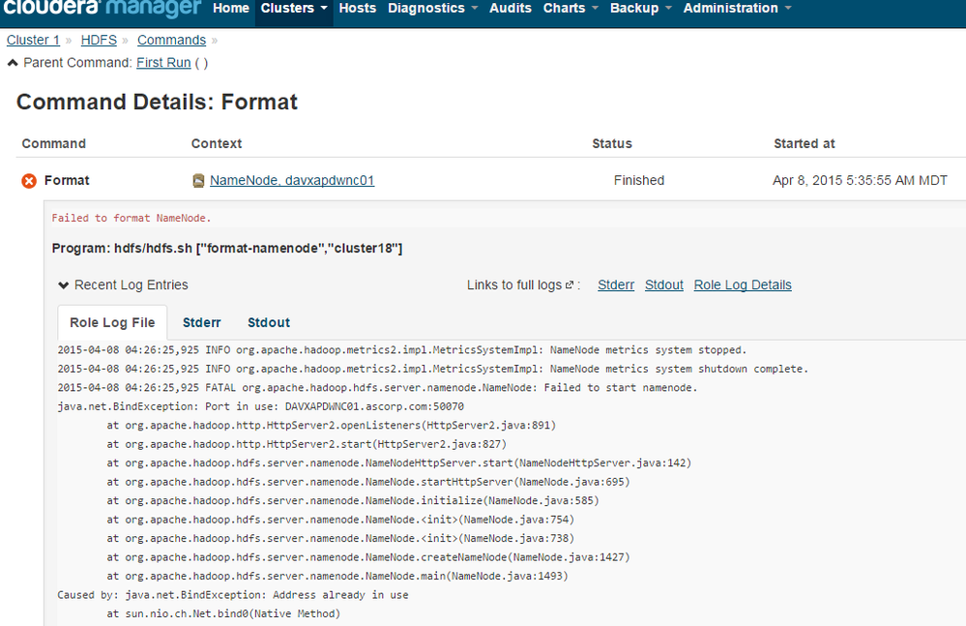Open the Charts dropdown menu
966x626 pixels.
(571, 9)
